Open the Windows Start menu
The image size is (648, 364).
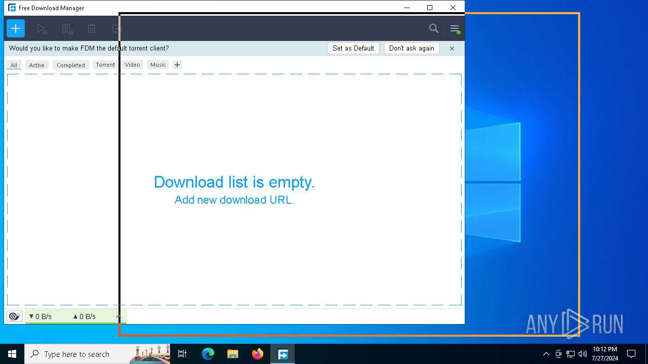(12, 354)
